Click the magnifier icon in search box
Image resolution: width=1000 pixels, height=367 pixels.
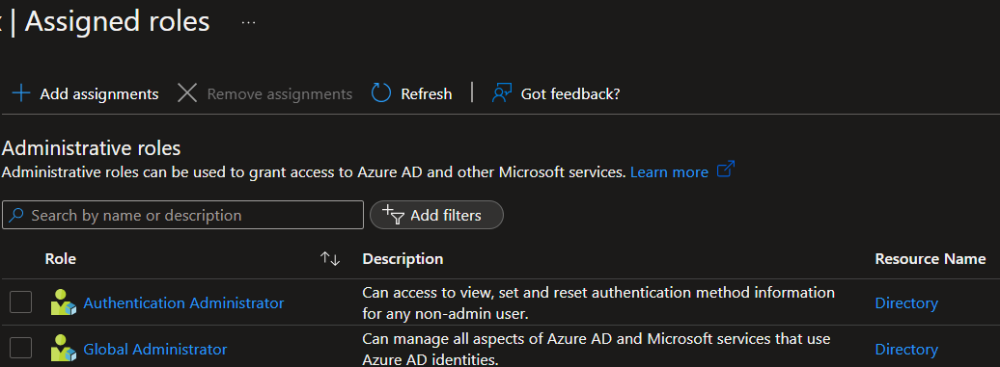[x=17, y=215]
